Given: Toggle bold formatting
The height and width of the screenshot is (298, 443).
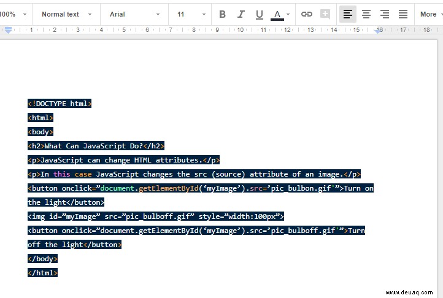Looking at the screenshot, I should click(222, 14).
